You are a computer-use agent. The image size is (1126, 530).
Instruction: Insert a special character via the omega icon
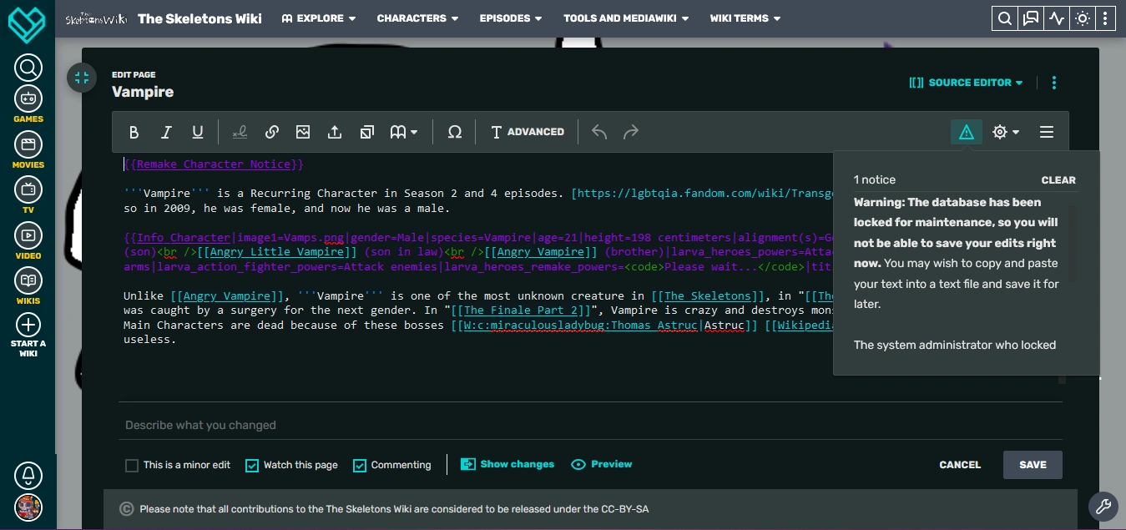(454, 132)
